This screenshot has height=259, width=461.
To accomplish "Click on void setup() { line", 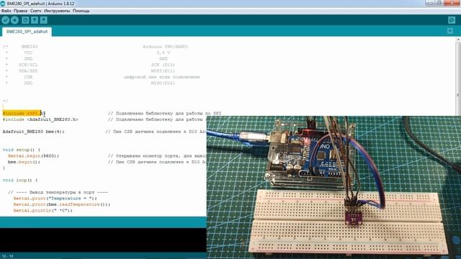I will coord(22,150).
